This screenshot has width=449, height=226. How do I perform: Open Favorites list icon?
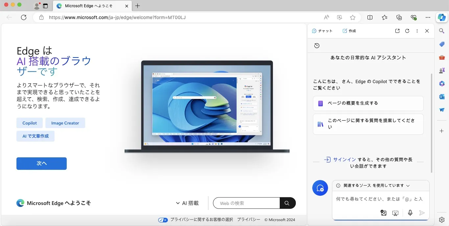pyautogui.click(x=385, y=17)
